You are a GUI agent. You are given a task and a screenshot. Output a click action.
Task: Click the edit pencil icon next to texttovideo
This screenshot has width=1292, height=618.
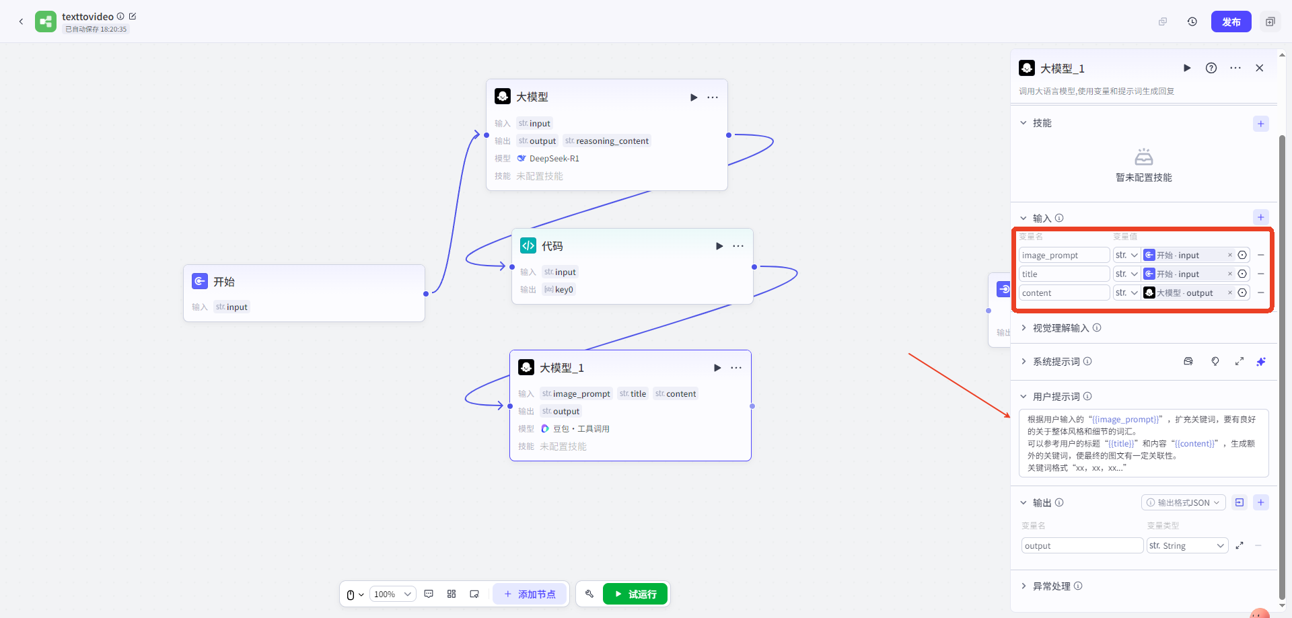[133, 16]
